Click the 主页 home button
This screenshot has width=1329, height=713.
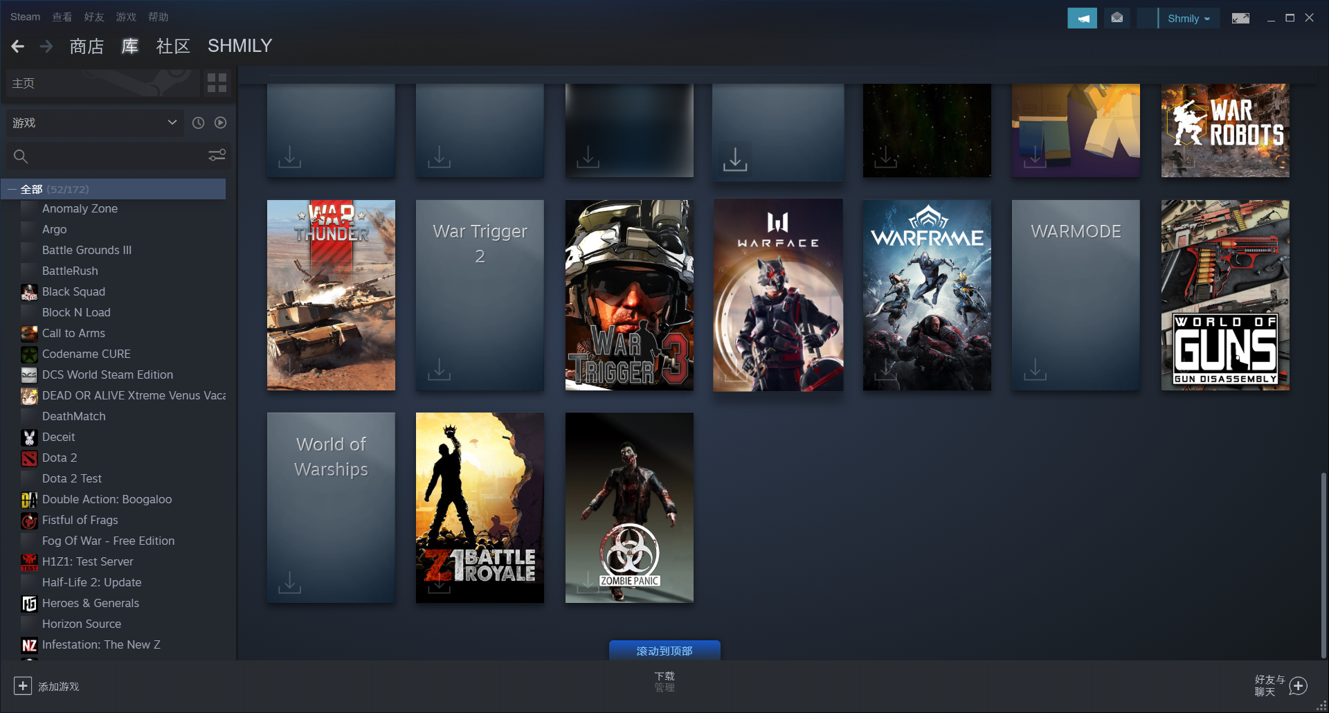pos(102,83)
